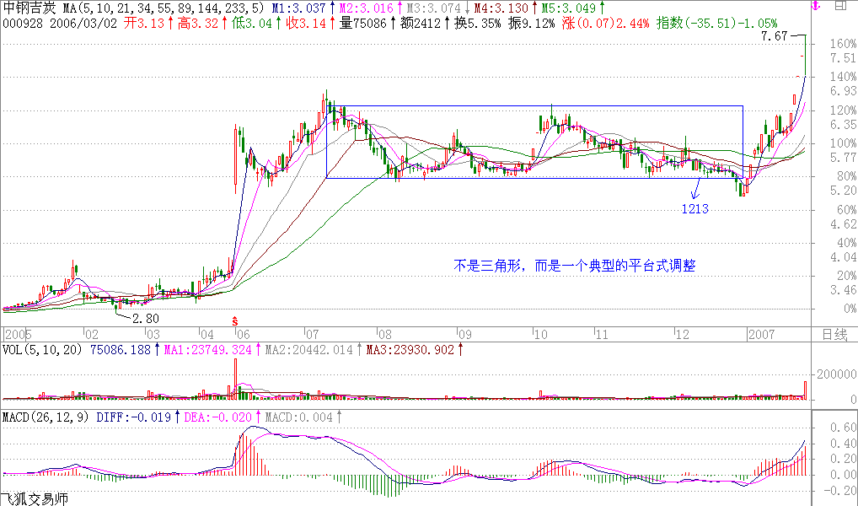The width and height of the screenshot is (858, 506).
Task: Open the panel layout icon in top-right corner
Action: click(x=840, y=6)
